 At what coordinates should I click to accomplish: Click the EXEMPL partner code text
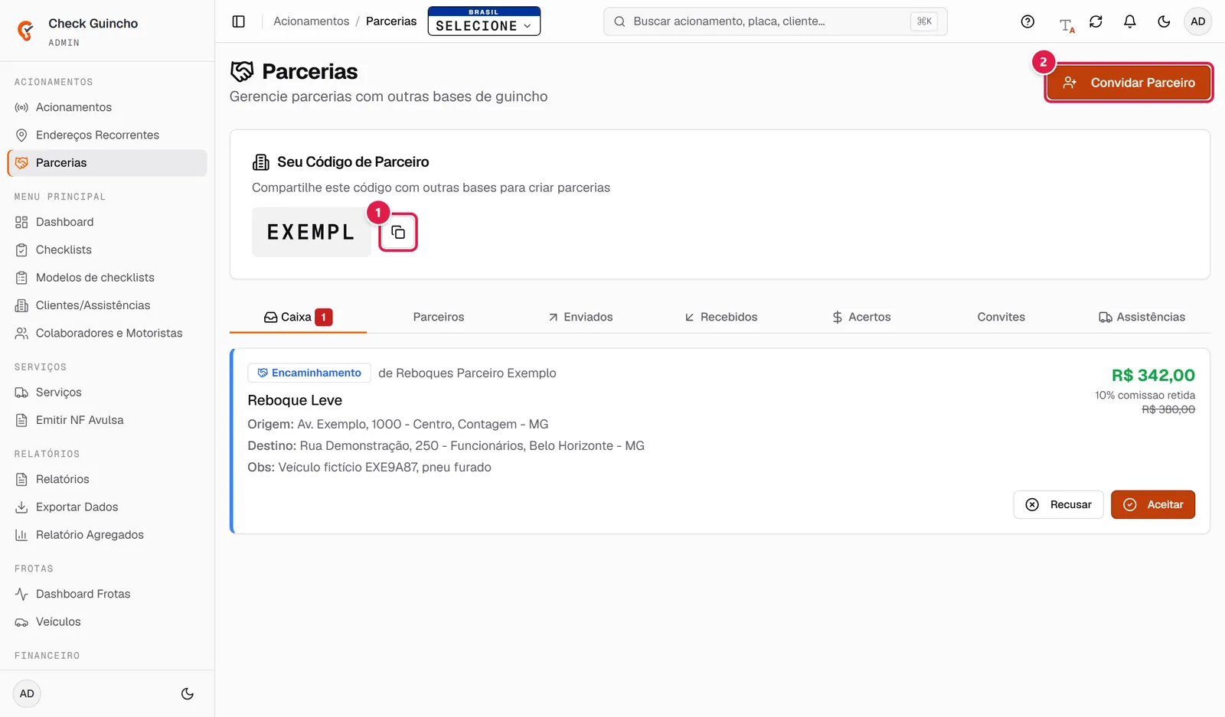point(311,232)
